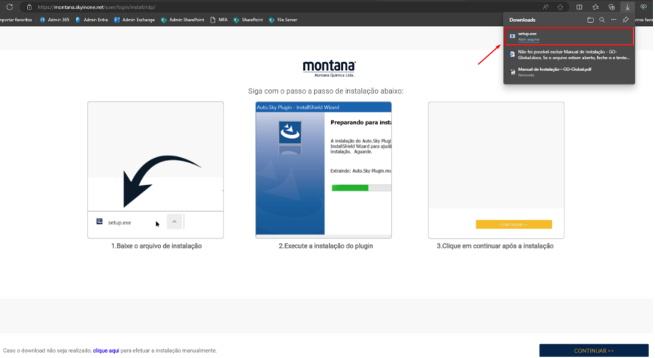Open the Admin Exchange bookmark
655x358 pixels.
pyautogui.click(x=136, y=20)
